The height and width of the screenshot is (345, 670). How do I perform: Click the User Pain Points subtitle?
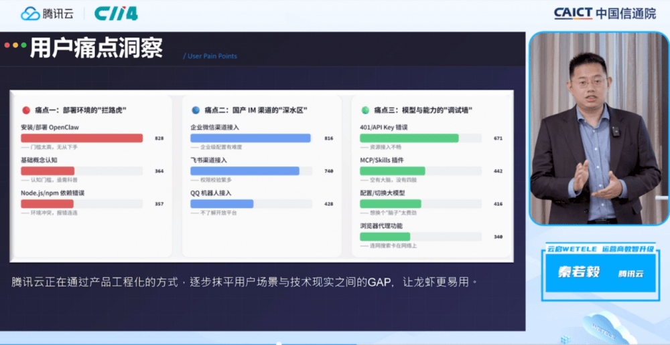pos(211,56)
